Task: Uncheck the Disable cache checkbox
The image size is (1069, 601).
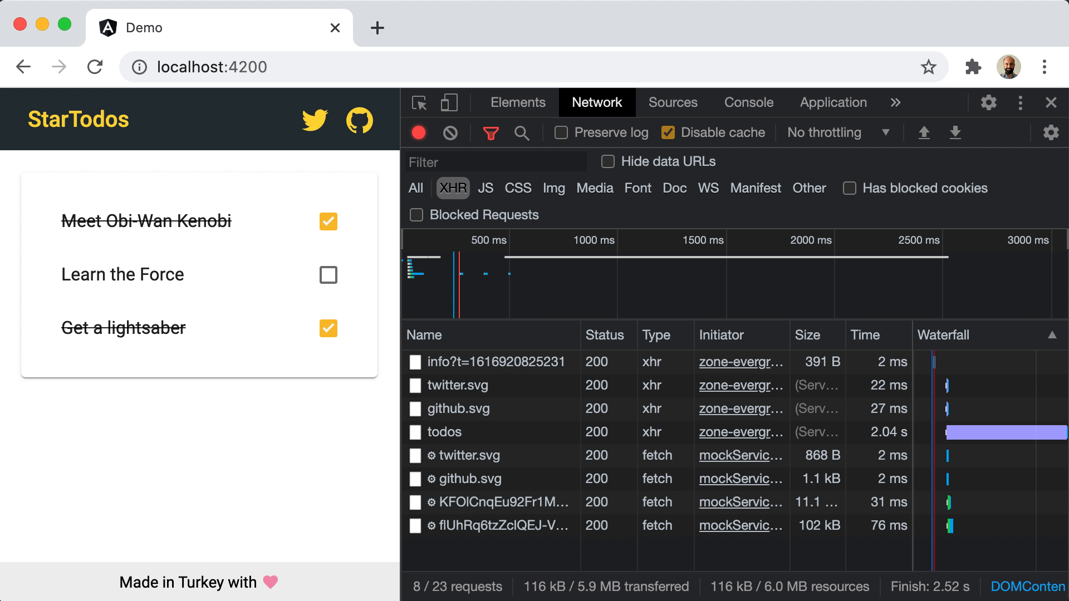Action: coord(668,132)
